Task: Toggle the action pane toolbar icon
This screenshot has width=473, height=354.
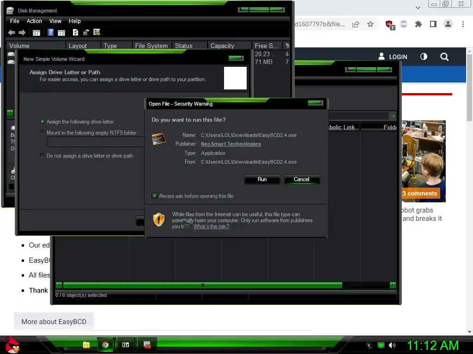Action: tap(61, 33)
